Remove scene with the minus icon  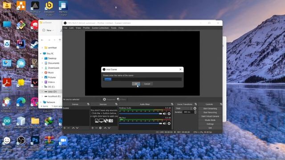coord(69,128)
